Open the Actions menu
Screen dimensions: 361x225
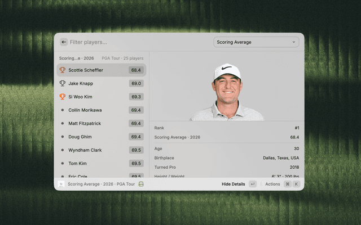point(272,184)
